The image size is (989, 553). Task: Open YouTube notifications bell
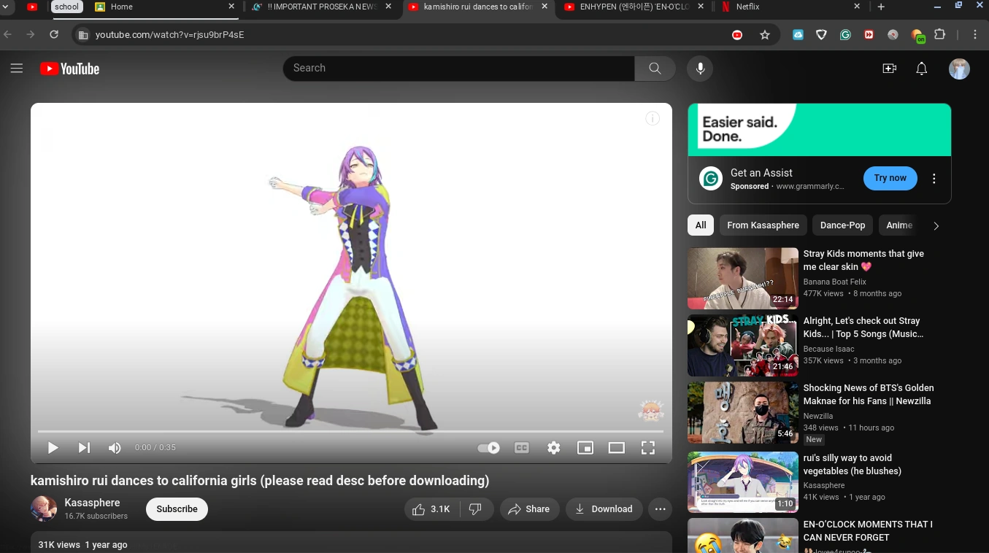pos(922,69)
